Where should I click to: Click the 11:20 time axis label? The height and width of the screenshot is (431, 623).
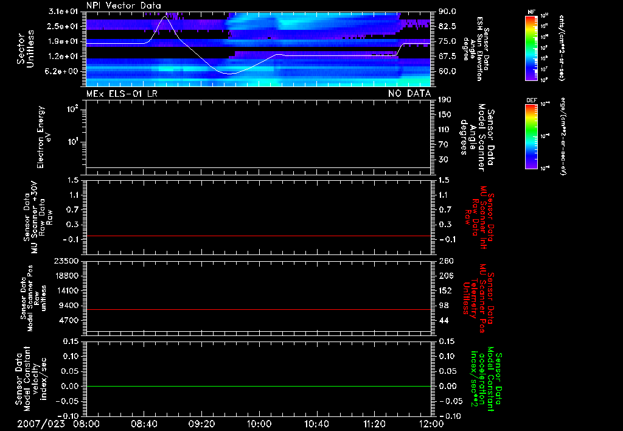(x=374, y=424)
